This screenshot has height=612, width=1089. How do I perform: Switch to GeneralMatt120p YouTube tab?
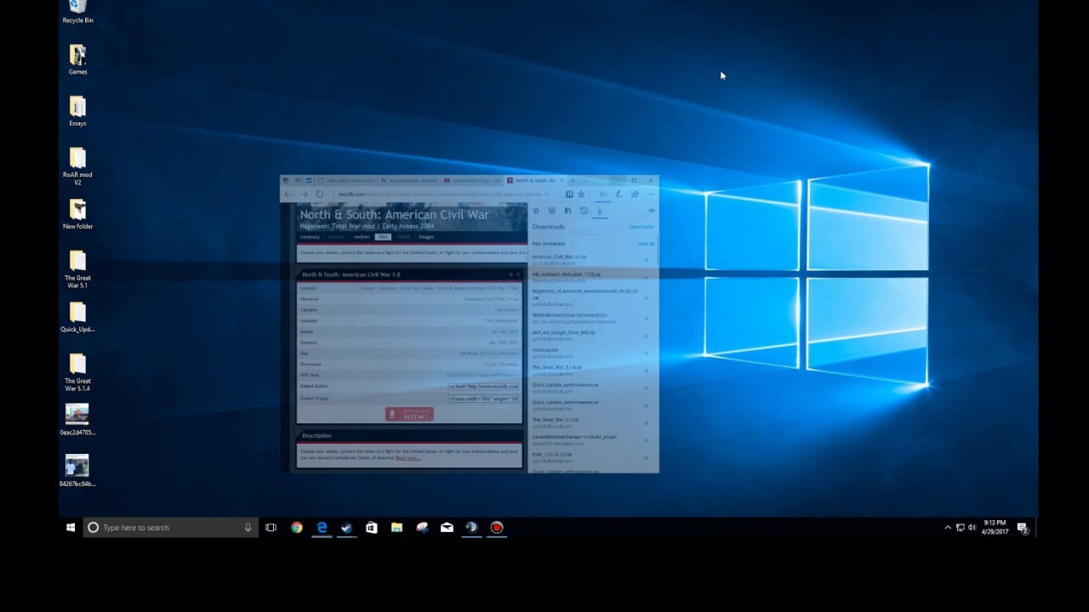coord(473,180)
